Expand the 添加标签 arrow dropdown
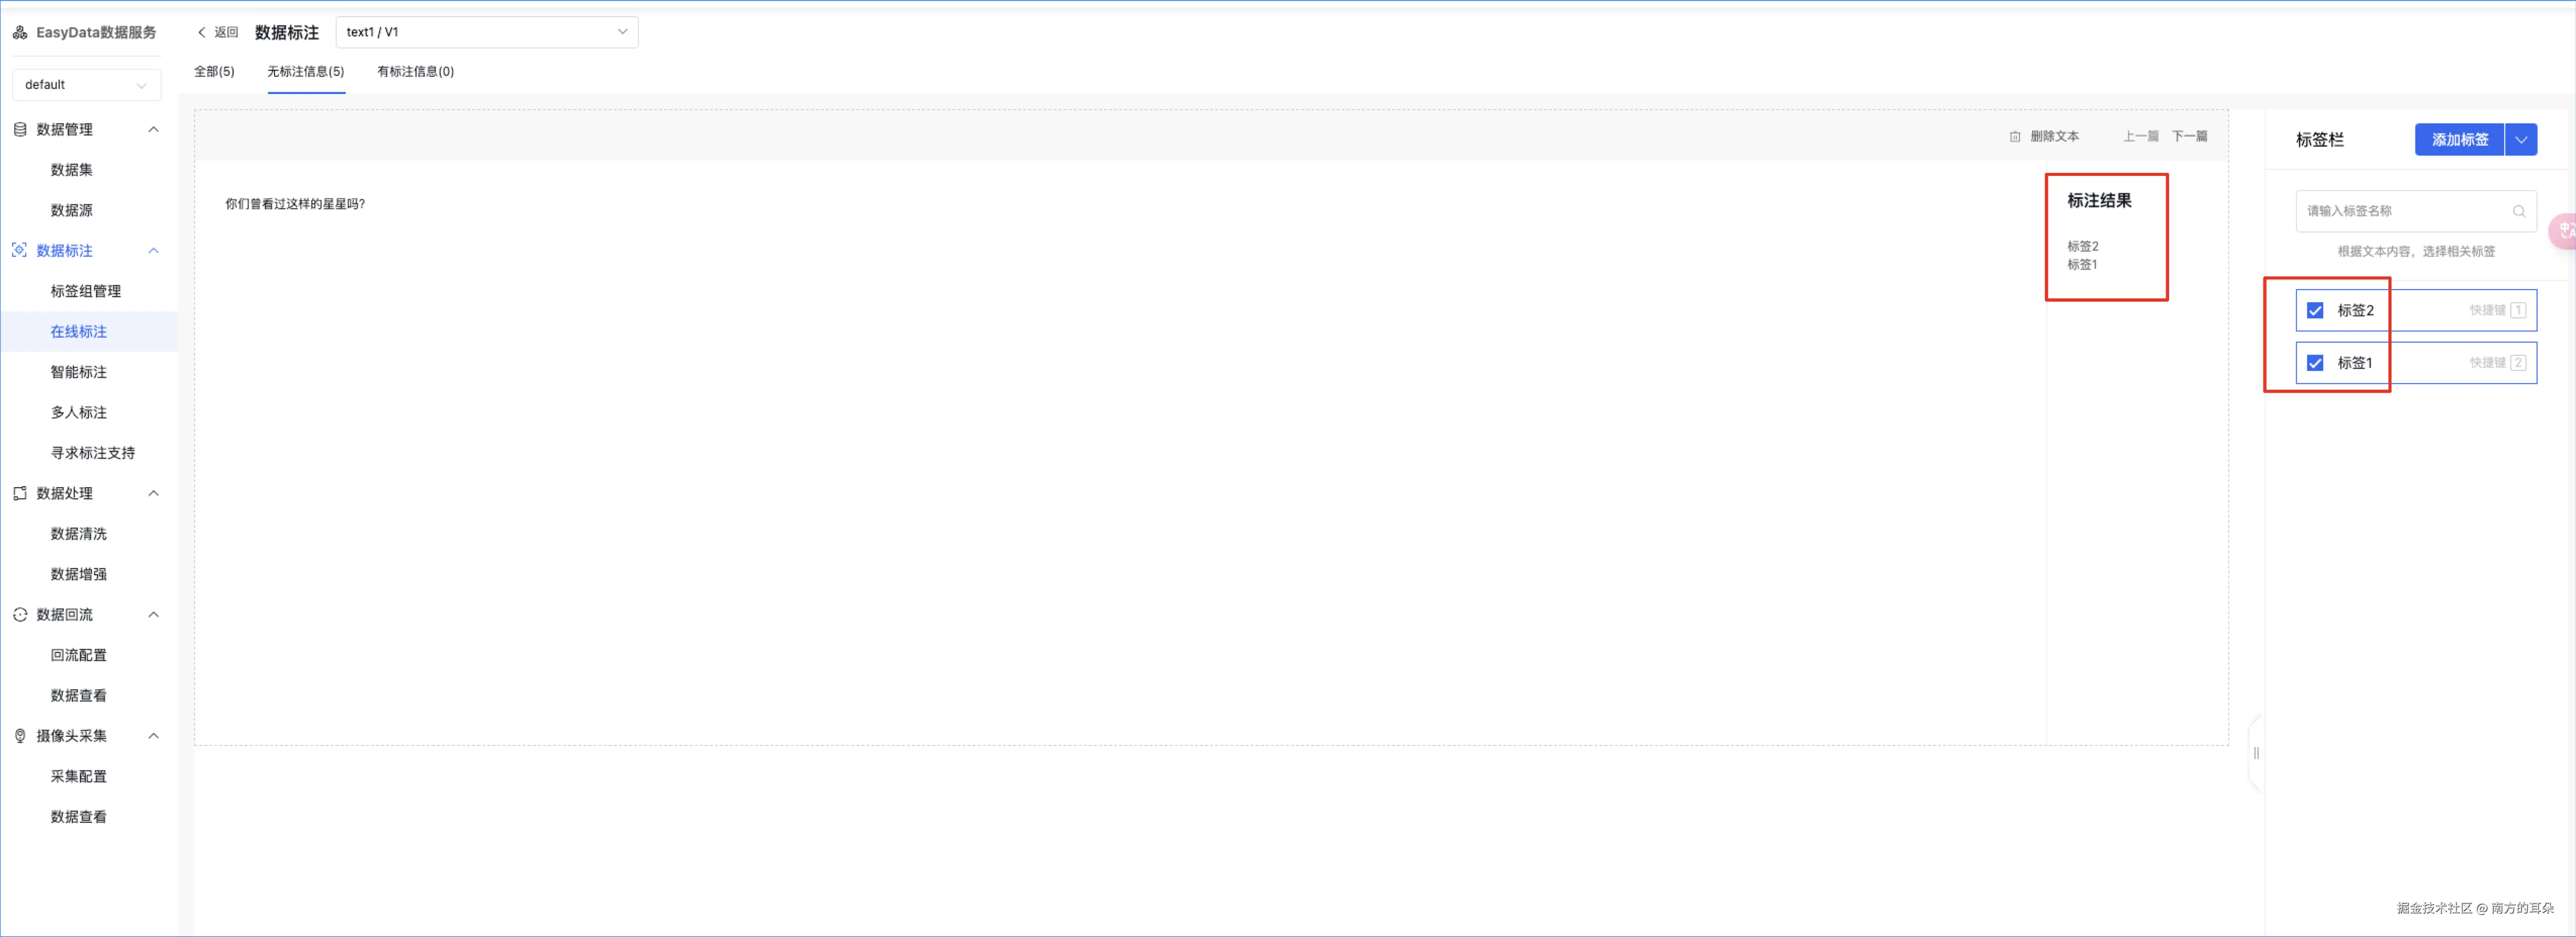Viewport: 2576px width, 937px height. tap(2521, 140)
